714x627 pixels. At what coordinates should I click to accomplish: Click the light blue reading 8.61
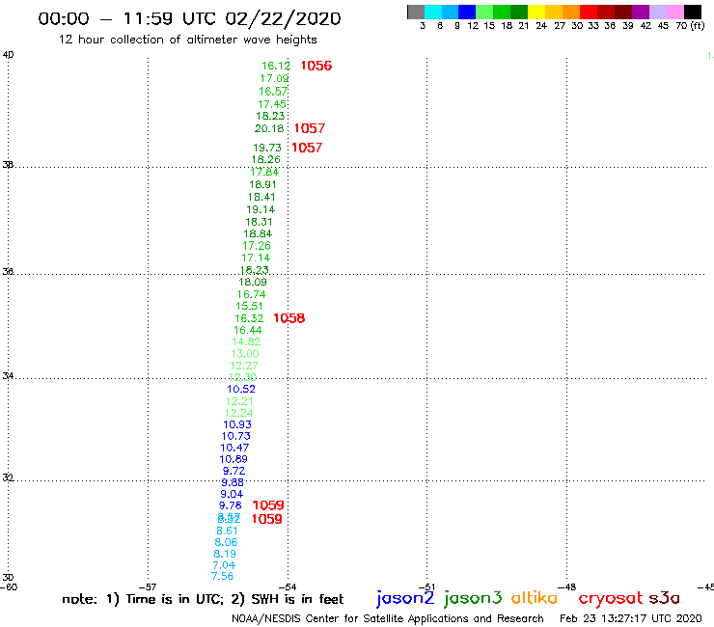227,531
